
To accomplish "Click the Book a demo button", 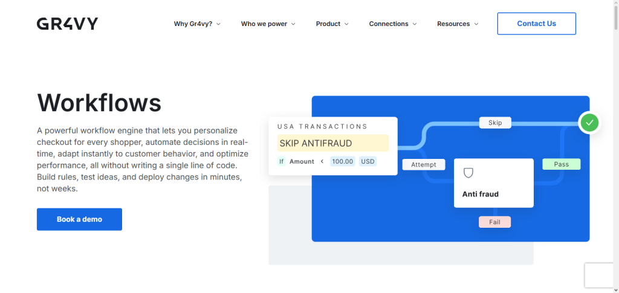I will [x=79, y=219].
